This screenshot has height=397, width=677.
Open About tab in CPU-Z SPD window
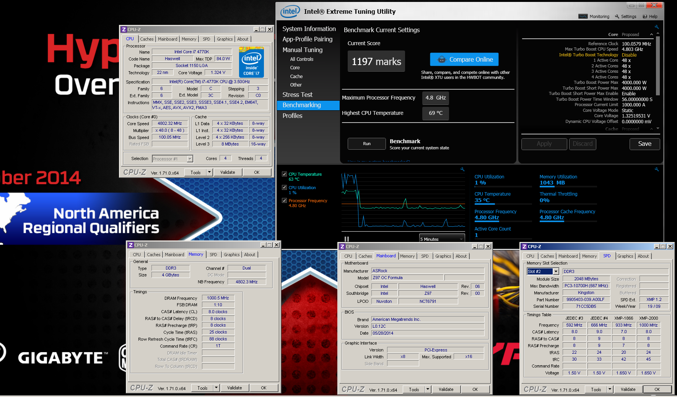click(643, 256)
